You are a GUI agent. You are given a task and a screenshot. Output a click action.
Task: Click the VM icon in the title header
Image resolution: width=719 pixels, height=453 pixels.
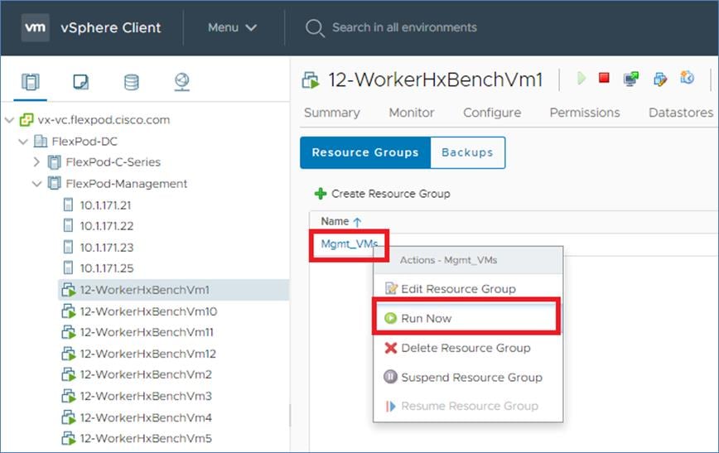pyautogui.click(x=311, y=80)
